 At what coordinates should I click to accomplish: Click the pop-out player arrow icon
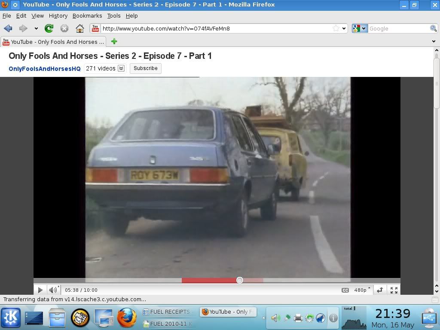(380, 290)
